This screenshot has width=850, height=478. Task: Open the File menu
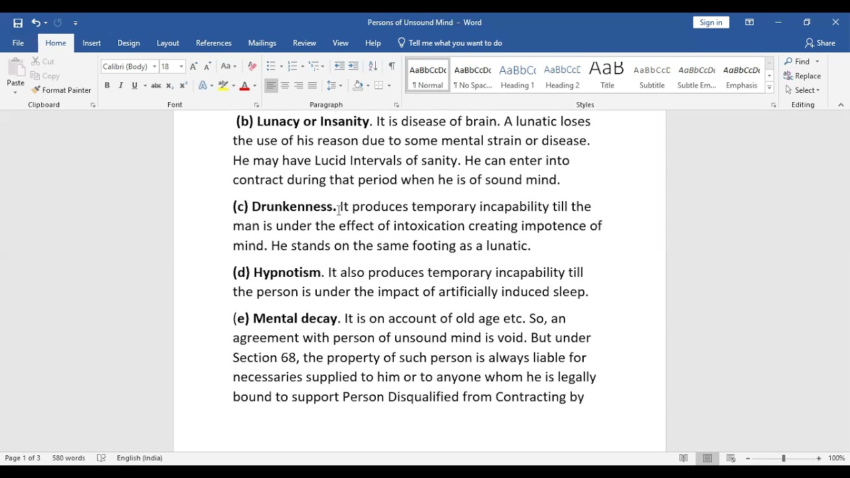pyautogui.click(x=18, y=43)
